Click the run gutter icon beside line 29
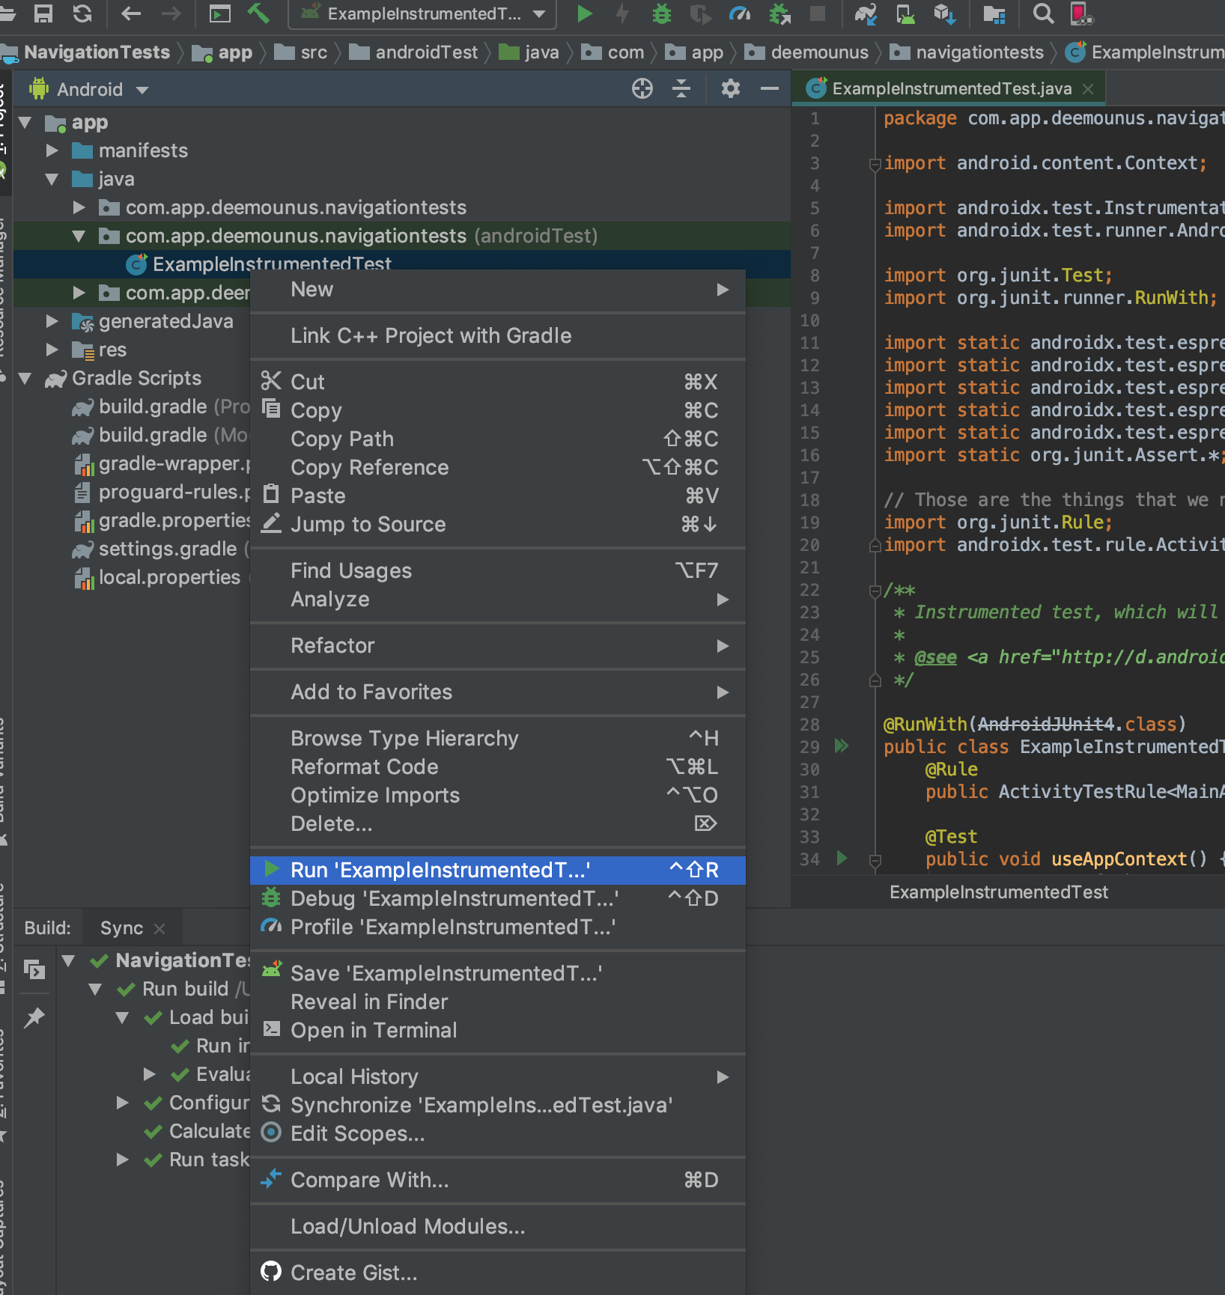 [x=842, y=746]
